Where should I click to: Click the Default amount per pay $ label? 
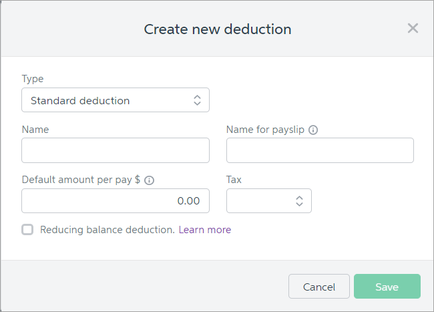pyautogui.click(x=81, y=180)
